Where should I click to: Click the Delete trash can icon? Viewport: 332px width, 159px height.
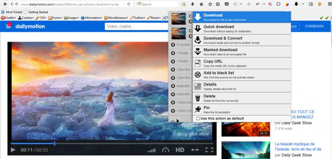click(x=198, y=98)
